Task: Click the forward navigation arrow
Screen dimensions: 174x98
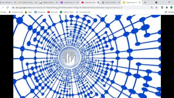Action: [3, 8]
